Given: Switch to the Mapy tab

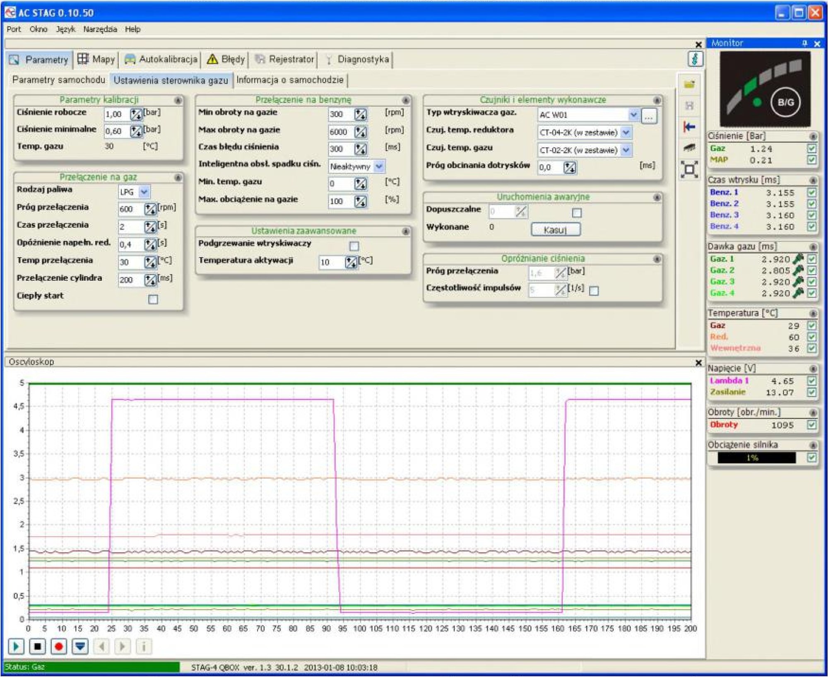Looking at the screenshot, I should point(96,59).
